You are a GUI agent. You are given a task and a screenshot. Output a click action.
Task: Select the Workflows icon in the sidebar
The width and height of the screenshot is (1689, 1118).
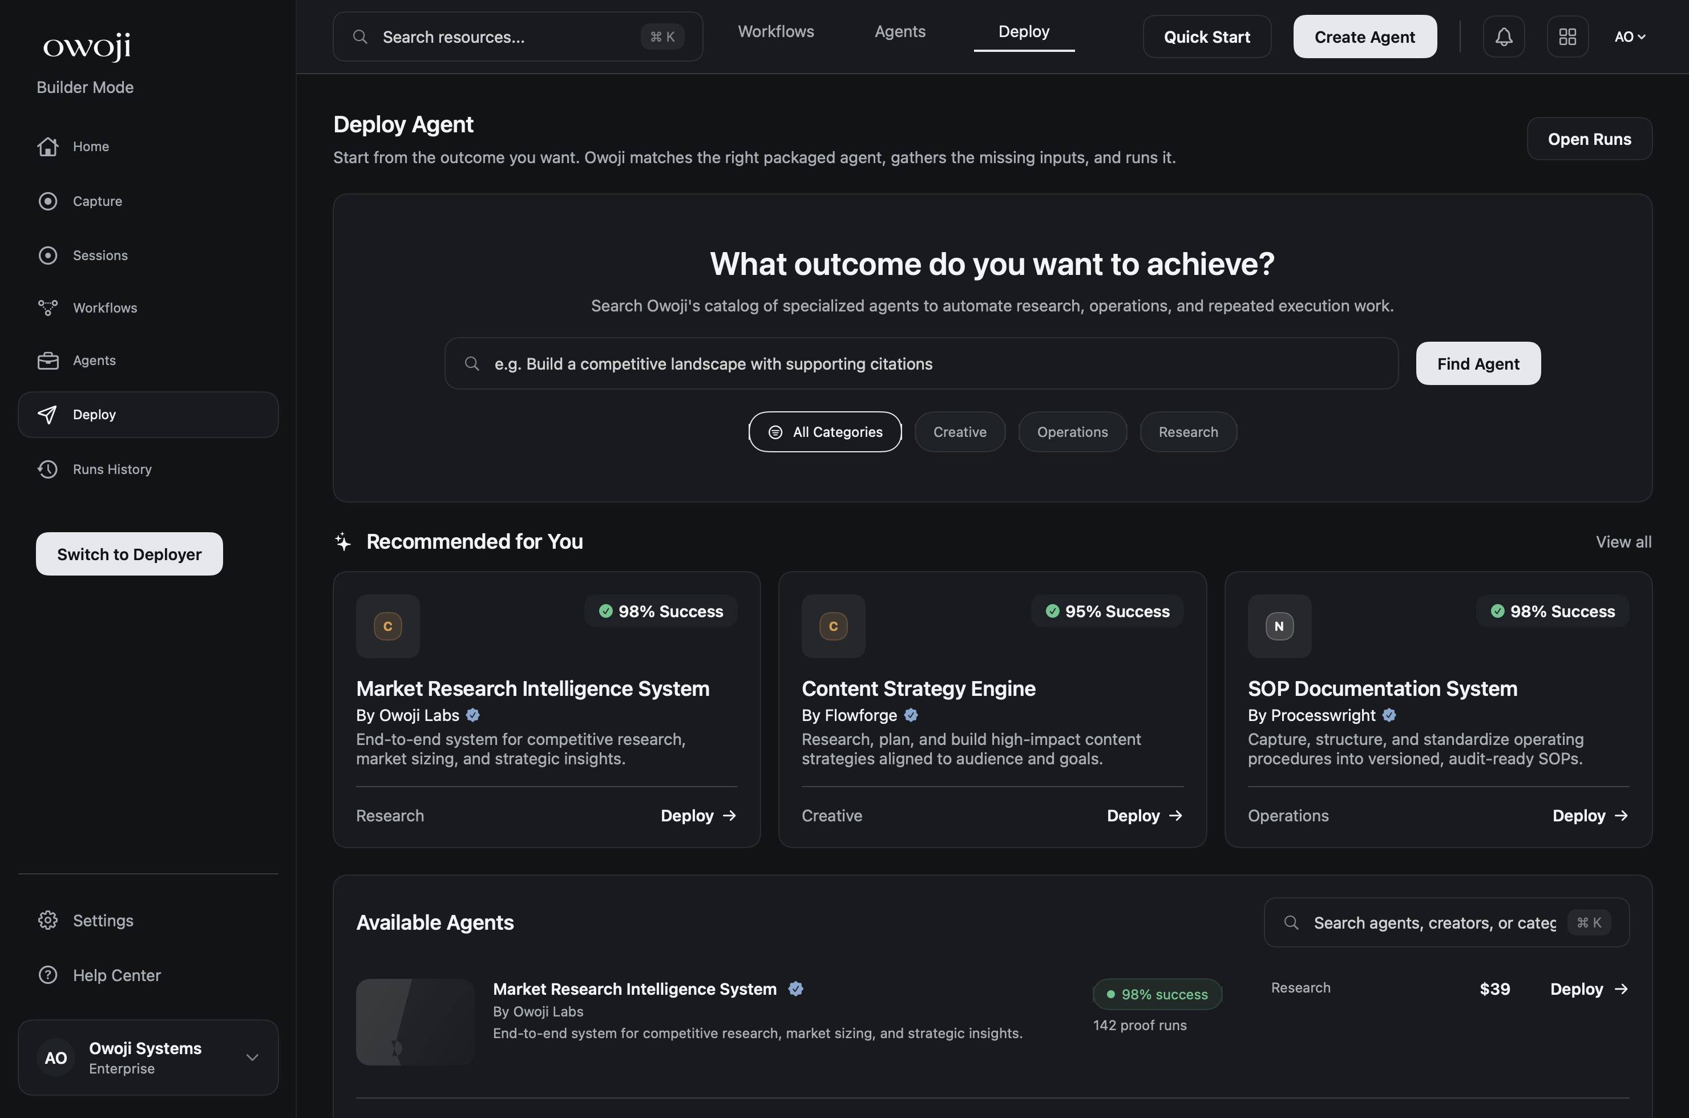tap(48, 307)
